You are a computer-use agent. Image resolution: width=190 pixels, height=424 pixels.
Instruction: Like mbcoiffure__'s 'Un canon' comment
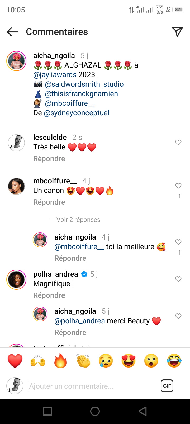[x=178, y=186]
